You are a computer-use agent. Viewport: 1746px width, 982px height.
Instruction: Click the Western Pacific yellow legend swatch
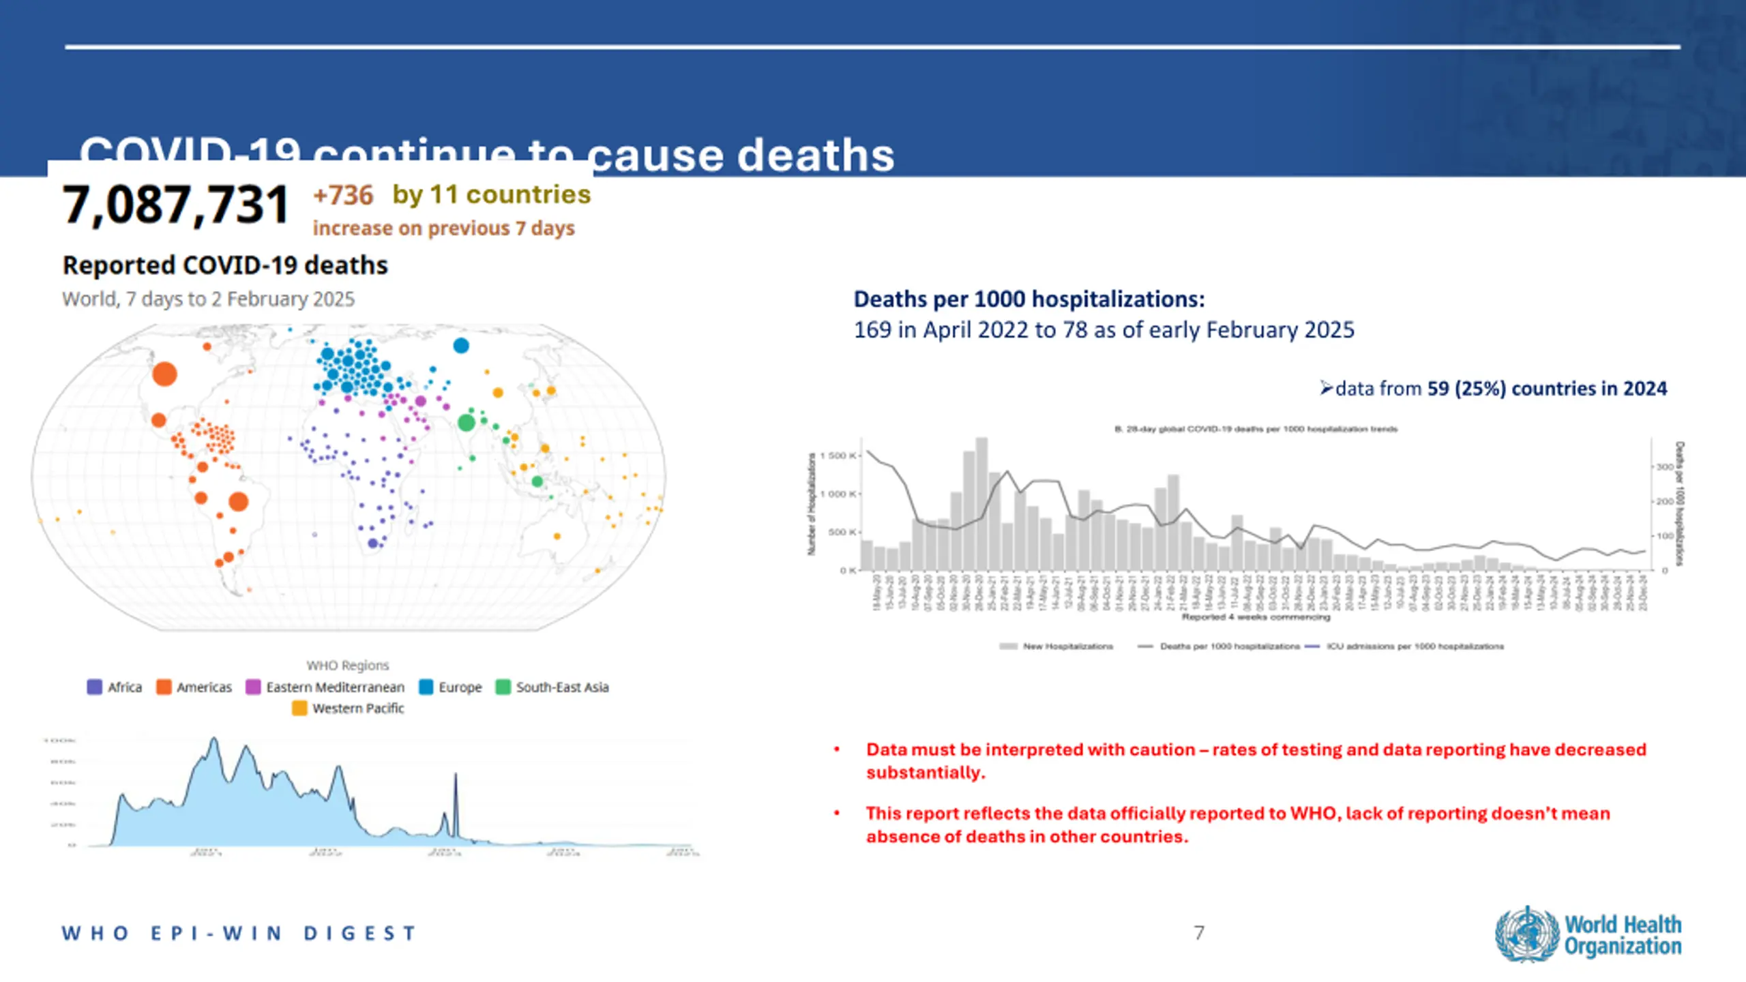pos(299,708)
